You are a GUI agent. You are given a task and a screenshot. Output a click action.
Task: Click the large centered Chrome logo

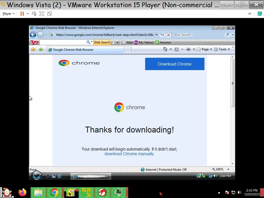129,107
